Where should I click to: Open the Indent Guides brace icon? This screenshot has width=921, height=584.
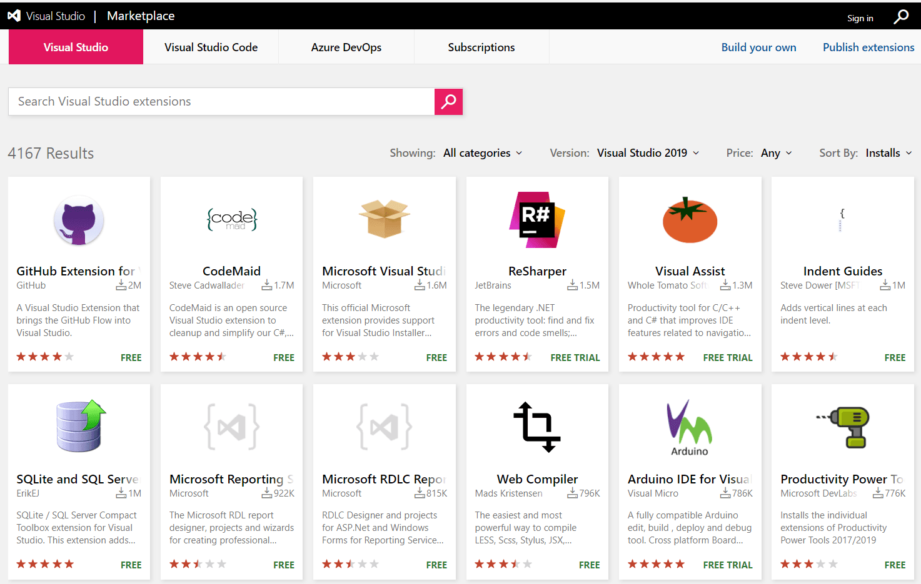842,220
